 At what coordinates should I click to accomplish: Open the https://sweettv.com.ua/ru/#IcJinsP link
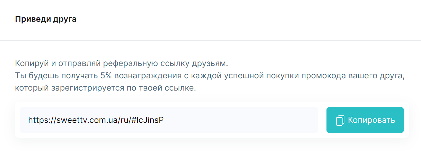[x=97, y=119]
